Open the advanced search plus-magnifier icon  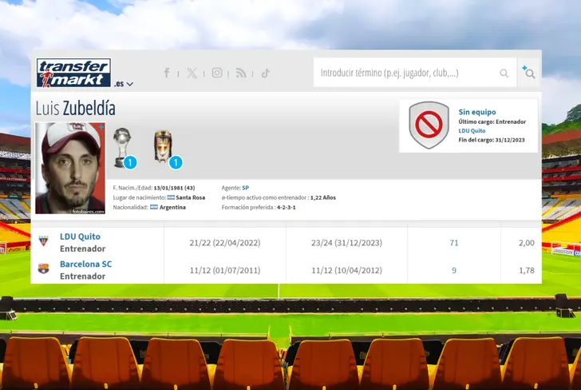point(529,73)
